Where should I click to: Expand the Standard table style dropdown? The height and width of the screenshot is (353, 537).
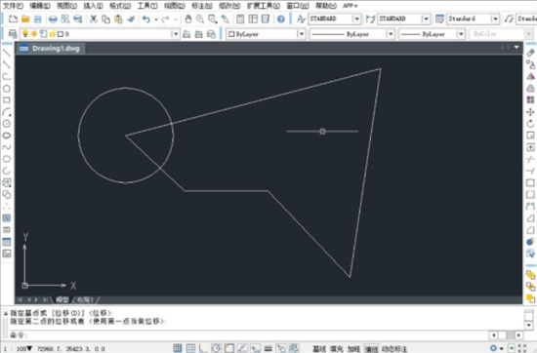[x=495, y=19]
